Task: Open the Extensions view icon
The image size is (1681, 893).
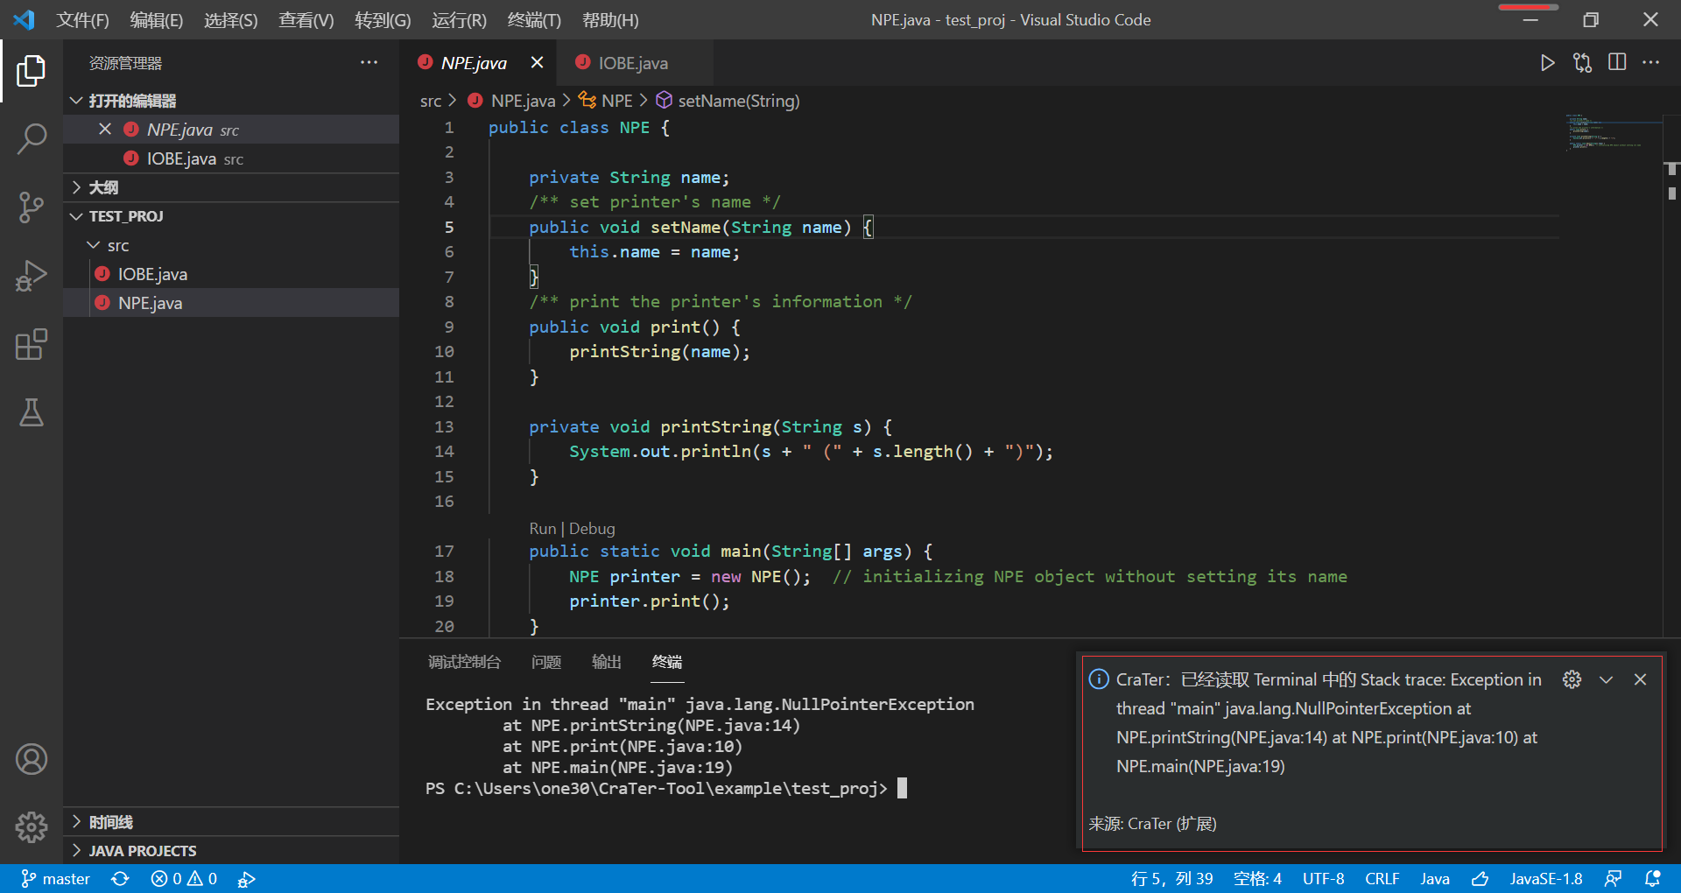Action: 32,344
